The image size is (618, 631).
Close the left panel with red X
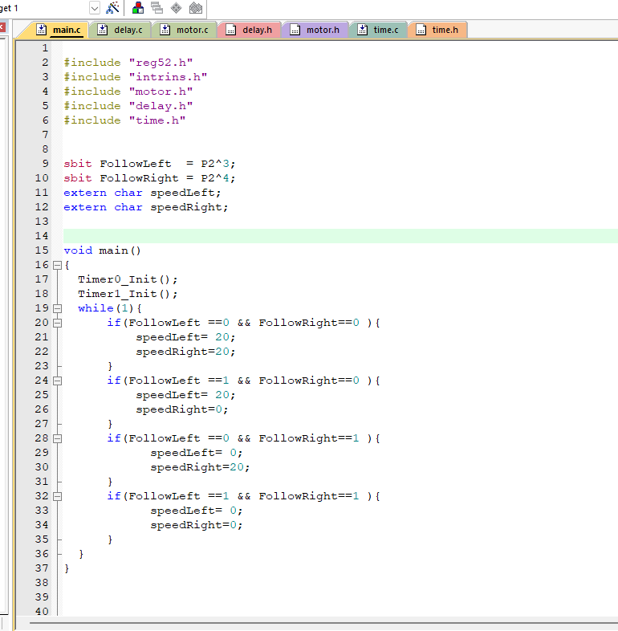click(x=2, y=27)
